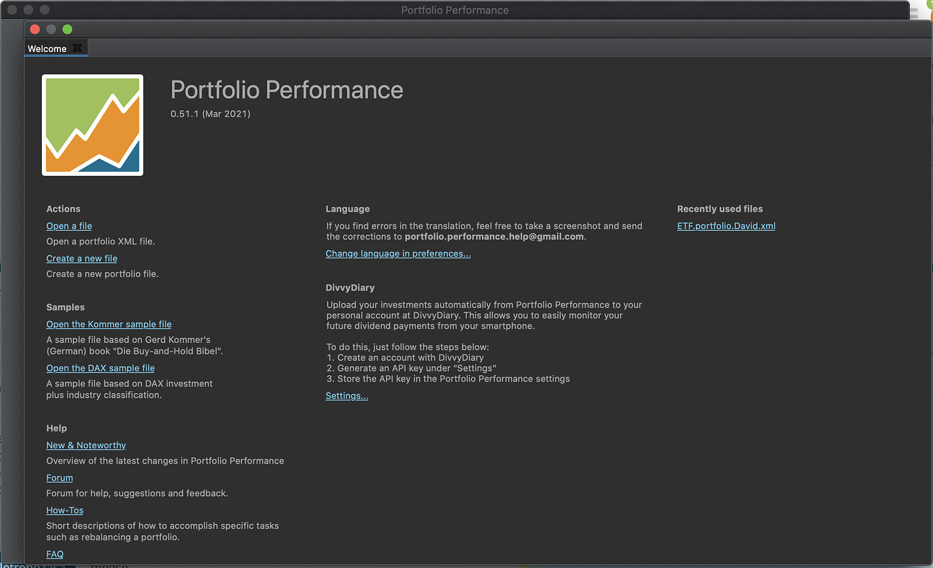Viewport: 933px width, 568px height.
Task: Open the Kommer sample file
Action: [109, 324]
